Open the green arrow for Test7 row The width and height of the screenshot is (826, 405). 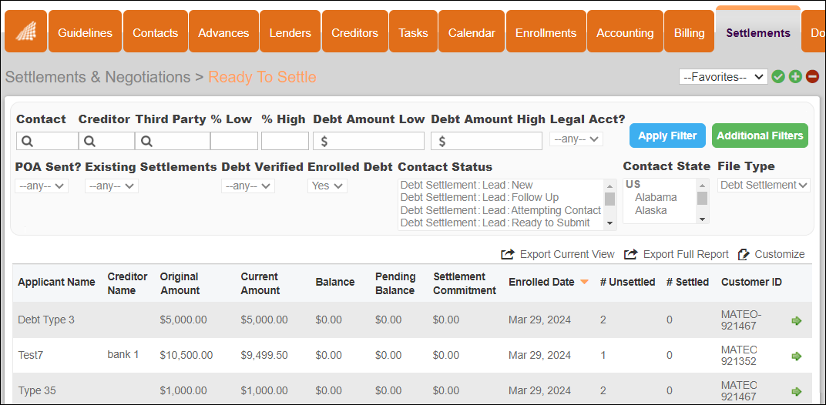click(797, 356)
